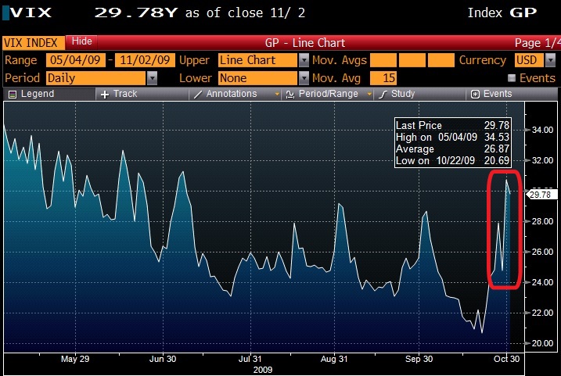Open the Annotations pencil tool
This screenshot has width=561, height=376.
199,94
